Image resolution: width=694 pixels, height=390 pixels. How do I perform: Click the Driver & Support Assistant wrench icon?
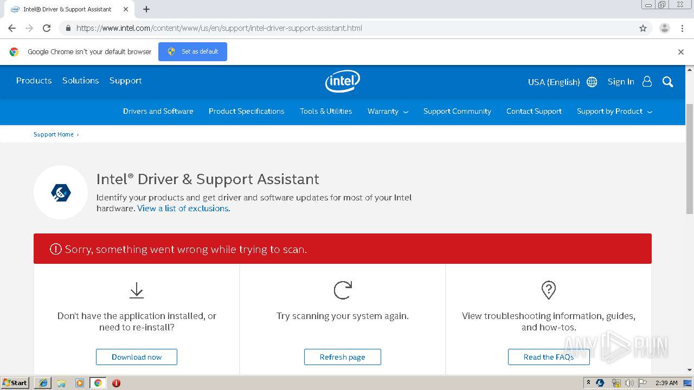tap(61, 192)
